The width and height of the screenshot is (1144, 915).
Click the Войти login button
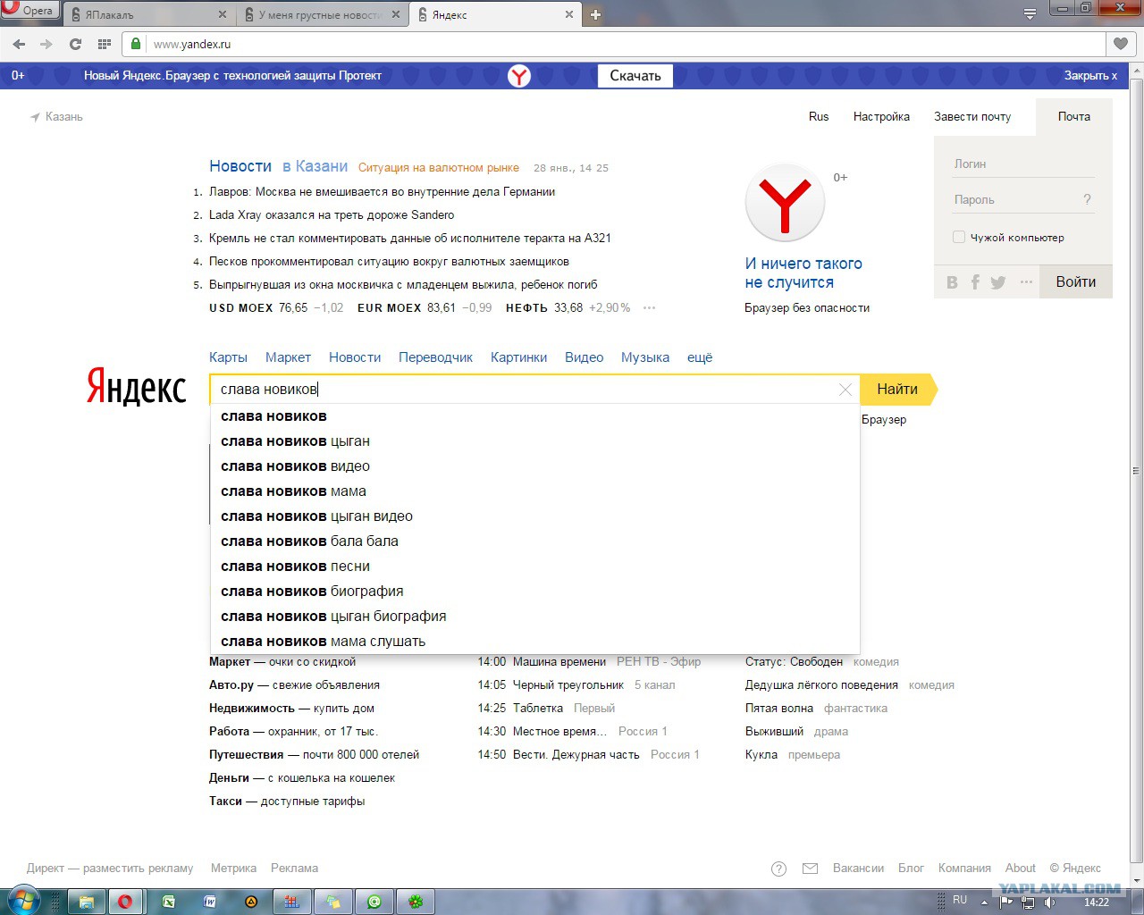(x=1076, y=281)
